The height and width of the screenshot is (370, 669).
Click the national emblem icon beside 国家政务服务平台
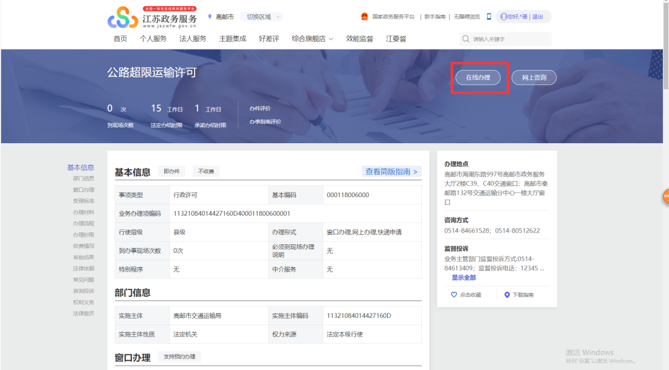364,17
